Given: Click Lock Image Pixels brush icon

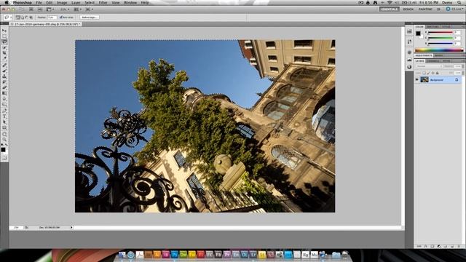Looking at the screenshot, I should coord(429,73).
